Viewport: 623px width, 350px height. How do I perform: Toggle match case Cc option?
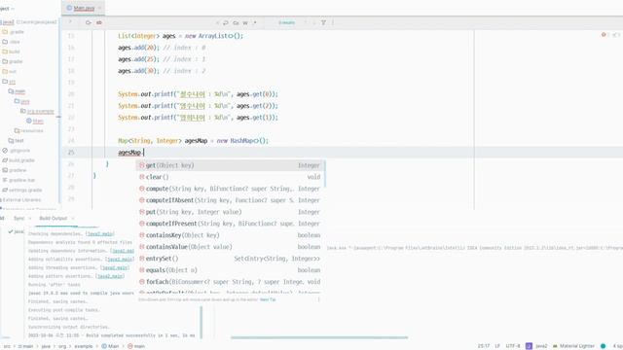[236, 22]
